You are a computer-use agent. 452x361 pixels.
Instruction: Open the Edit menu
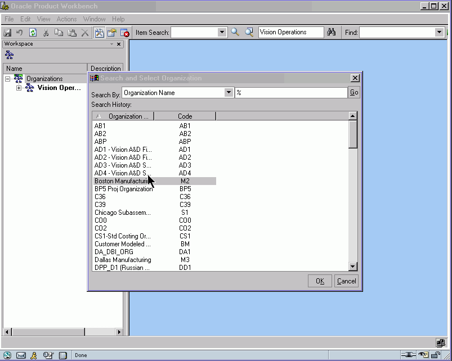pyautogui.click(x=25, y=19)
